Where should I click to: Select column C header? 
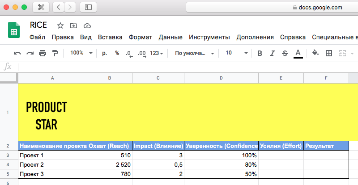(x=158, y=78)
